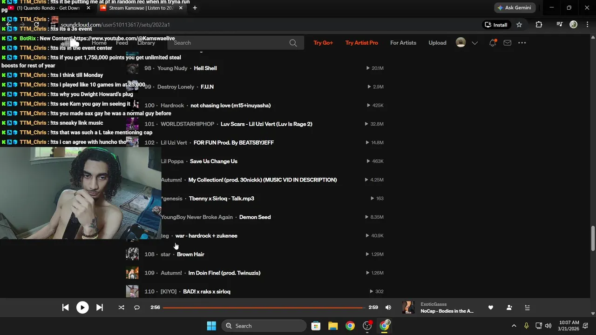Screen dimensions: 596x335
Task: Mute the player volume speaker icon
Action: (388, 308)
